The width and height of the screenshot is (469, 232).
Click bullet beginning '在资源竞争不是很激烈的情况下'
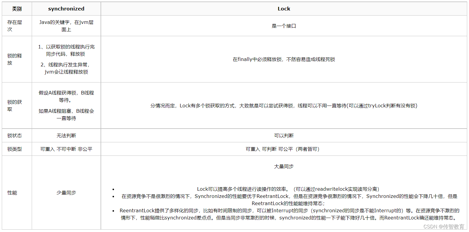click(289, 200)
